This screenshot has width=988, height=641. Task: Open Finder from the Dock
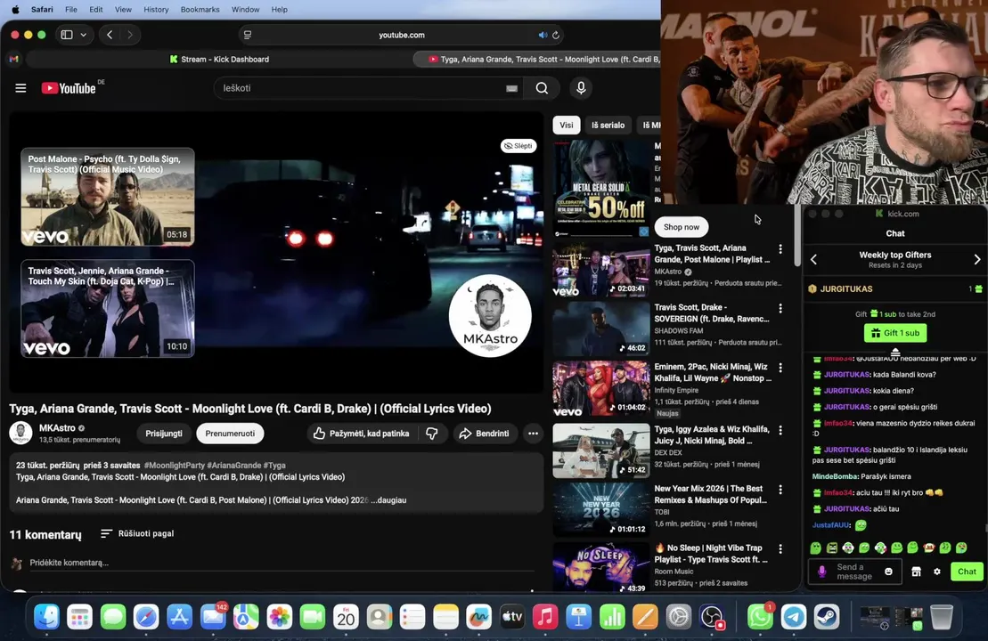(46, 617)
